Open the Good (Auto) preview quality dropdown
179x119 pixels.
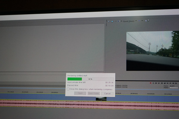130,21
